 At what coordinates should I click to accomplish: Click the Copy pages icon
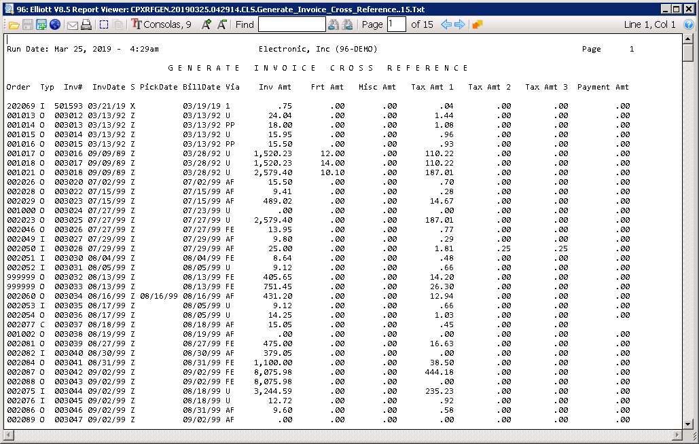(118, 25)
